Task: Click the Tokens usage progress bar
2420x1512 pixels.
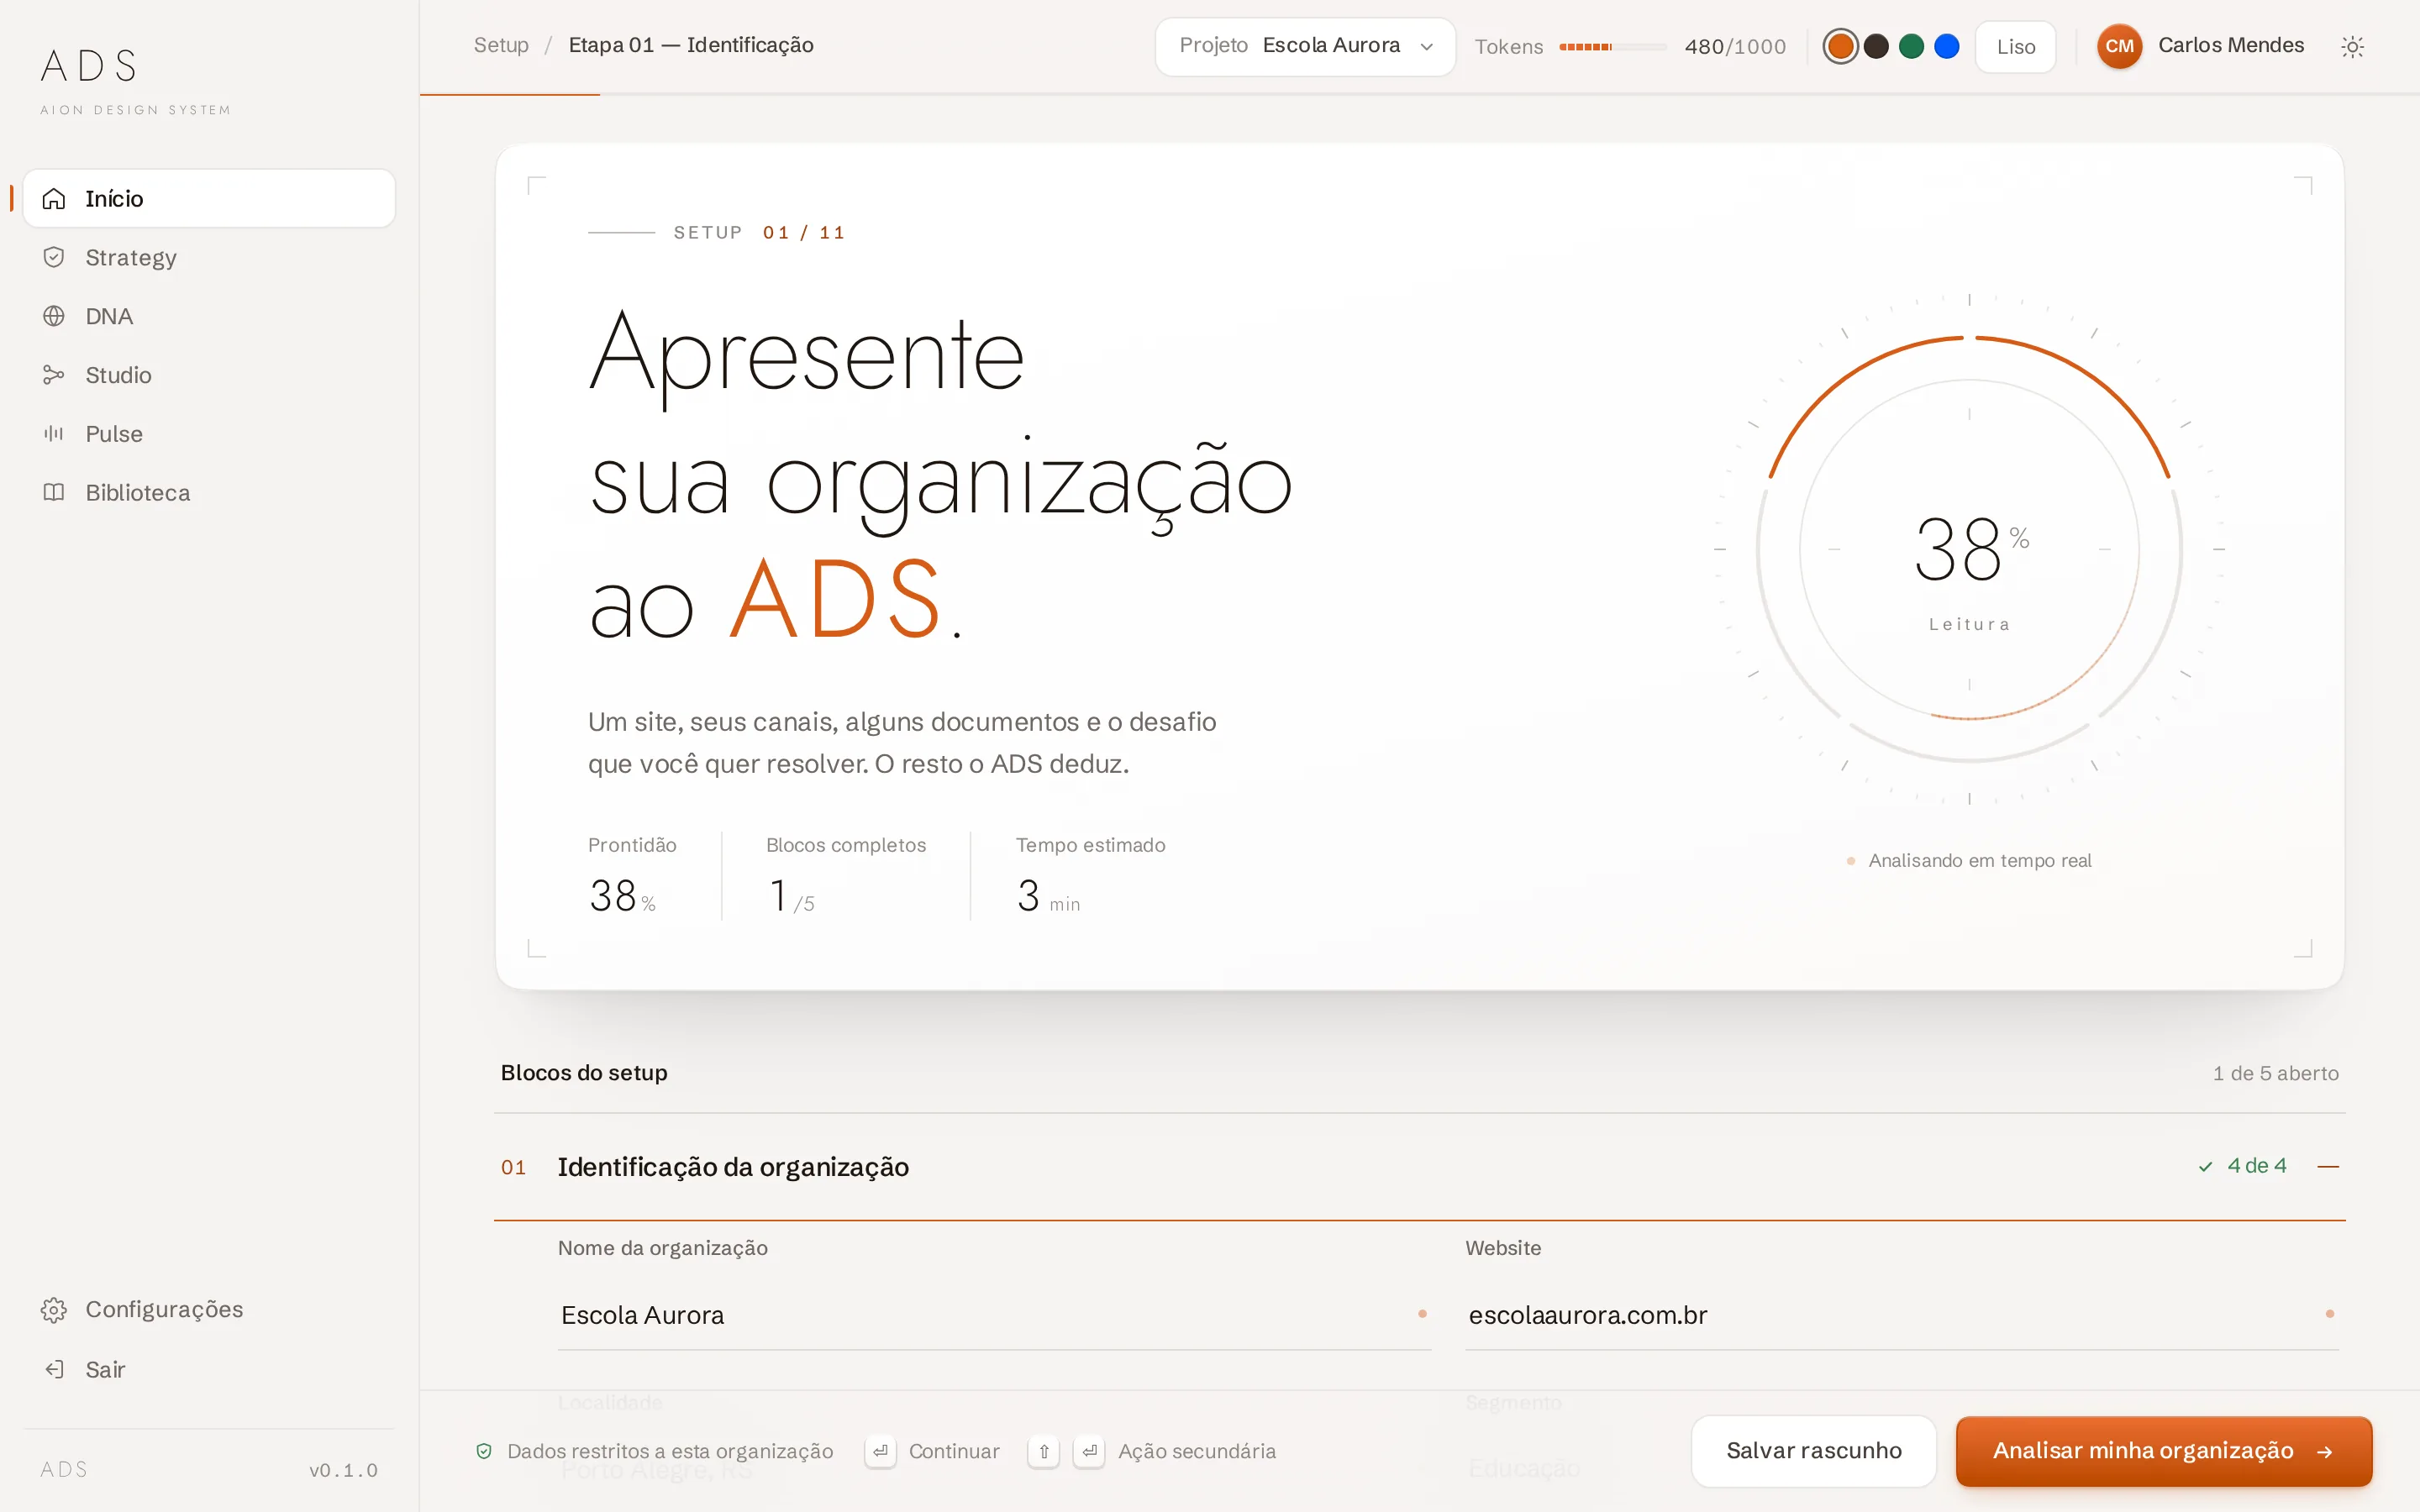Action: coord(1613,47)
